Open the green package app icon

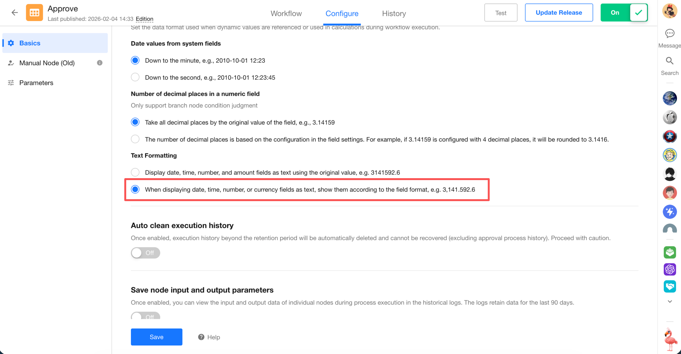pos(670,252)
